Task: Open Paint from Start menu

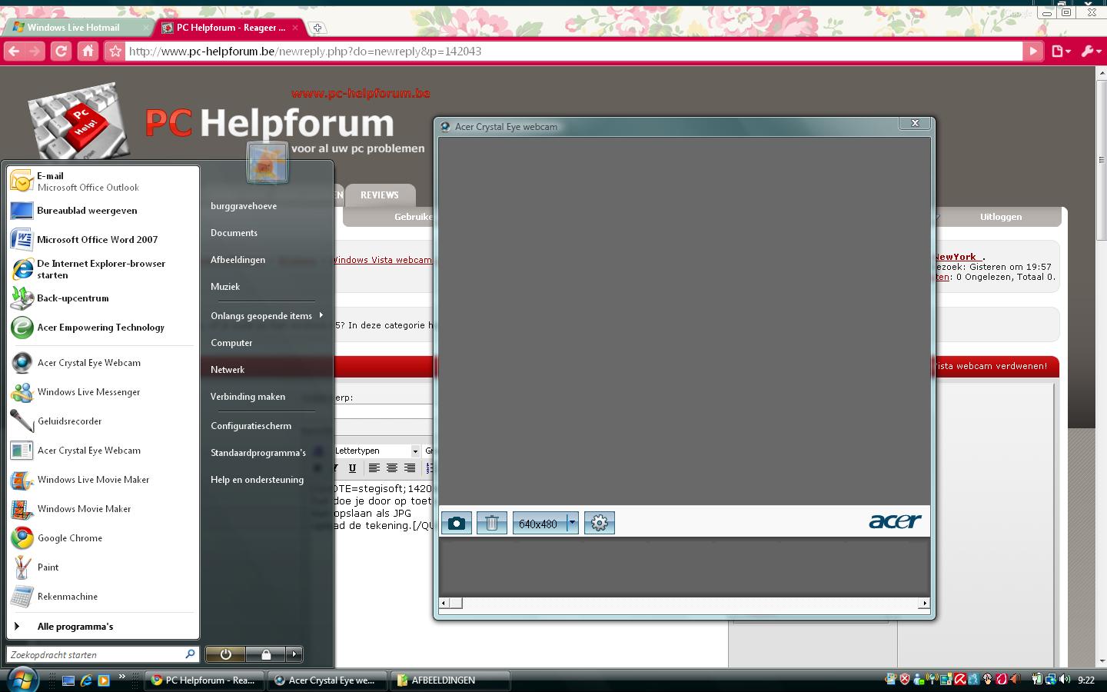Action: pos(103,567)
